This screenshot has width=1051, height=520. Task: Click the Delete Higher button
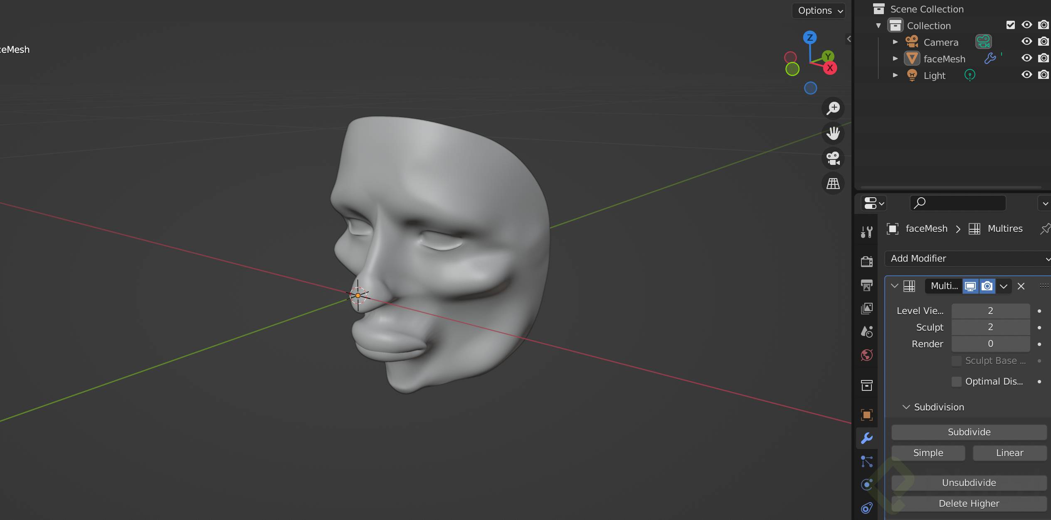969,503
